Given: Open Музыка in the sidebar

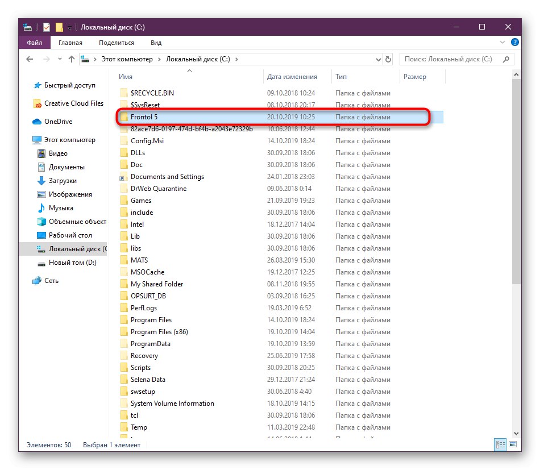Looking at the screenshot, I should [55, 208].
